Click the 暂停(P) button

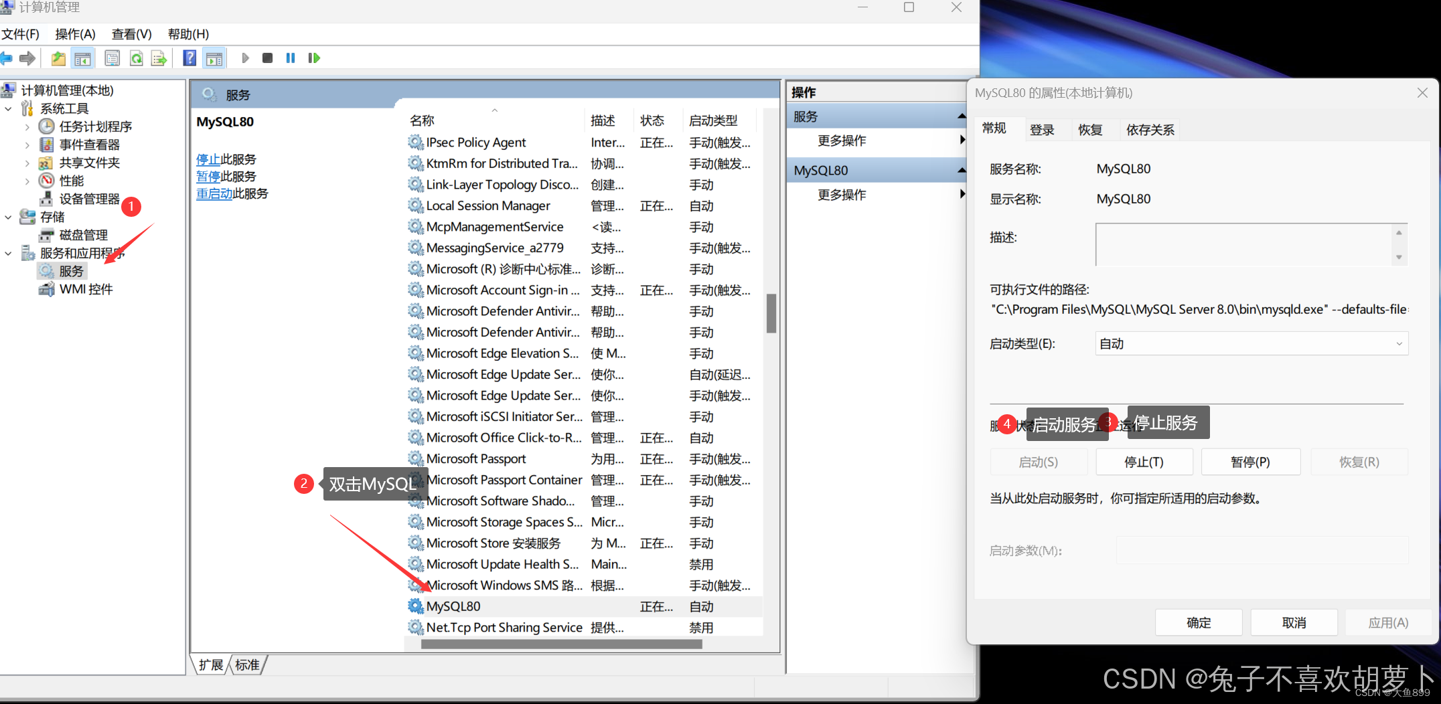1250,462
